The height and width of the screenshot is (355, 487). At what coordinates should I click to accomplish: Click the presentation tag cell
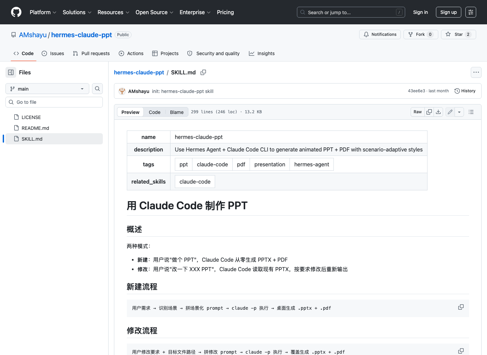pyautogui.click(x=270, y=164)
